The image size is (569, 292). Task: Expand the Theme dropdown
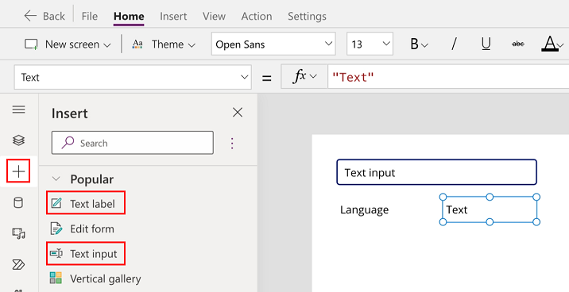coord(192,45)
